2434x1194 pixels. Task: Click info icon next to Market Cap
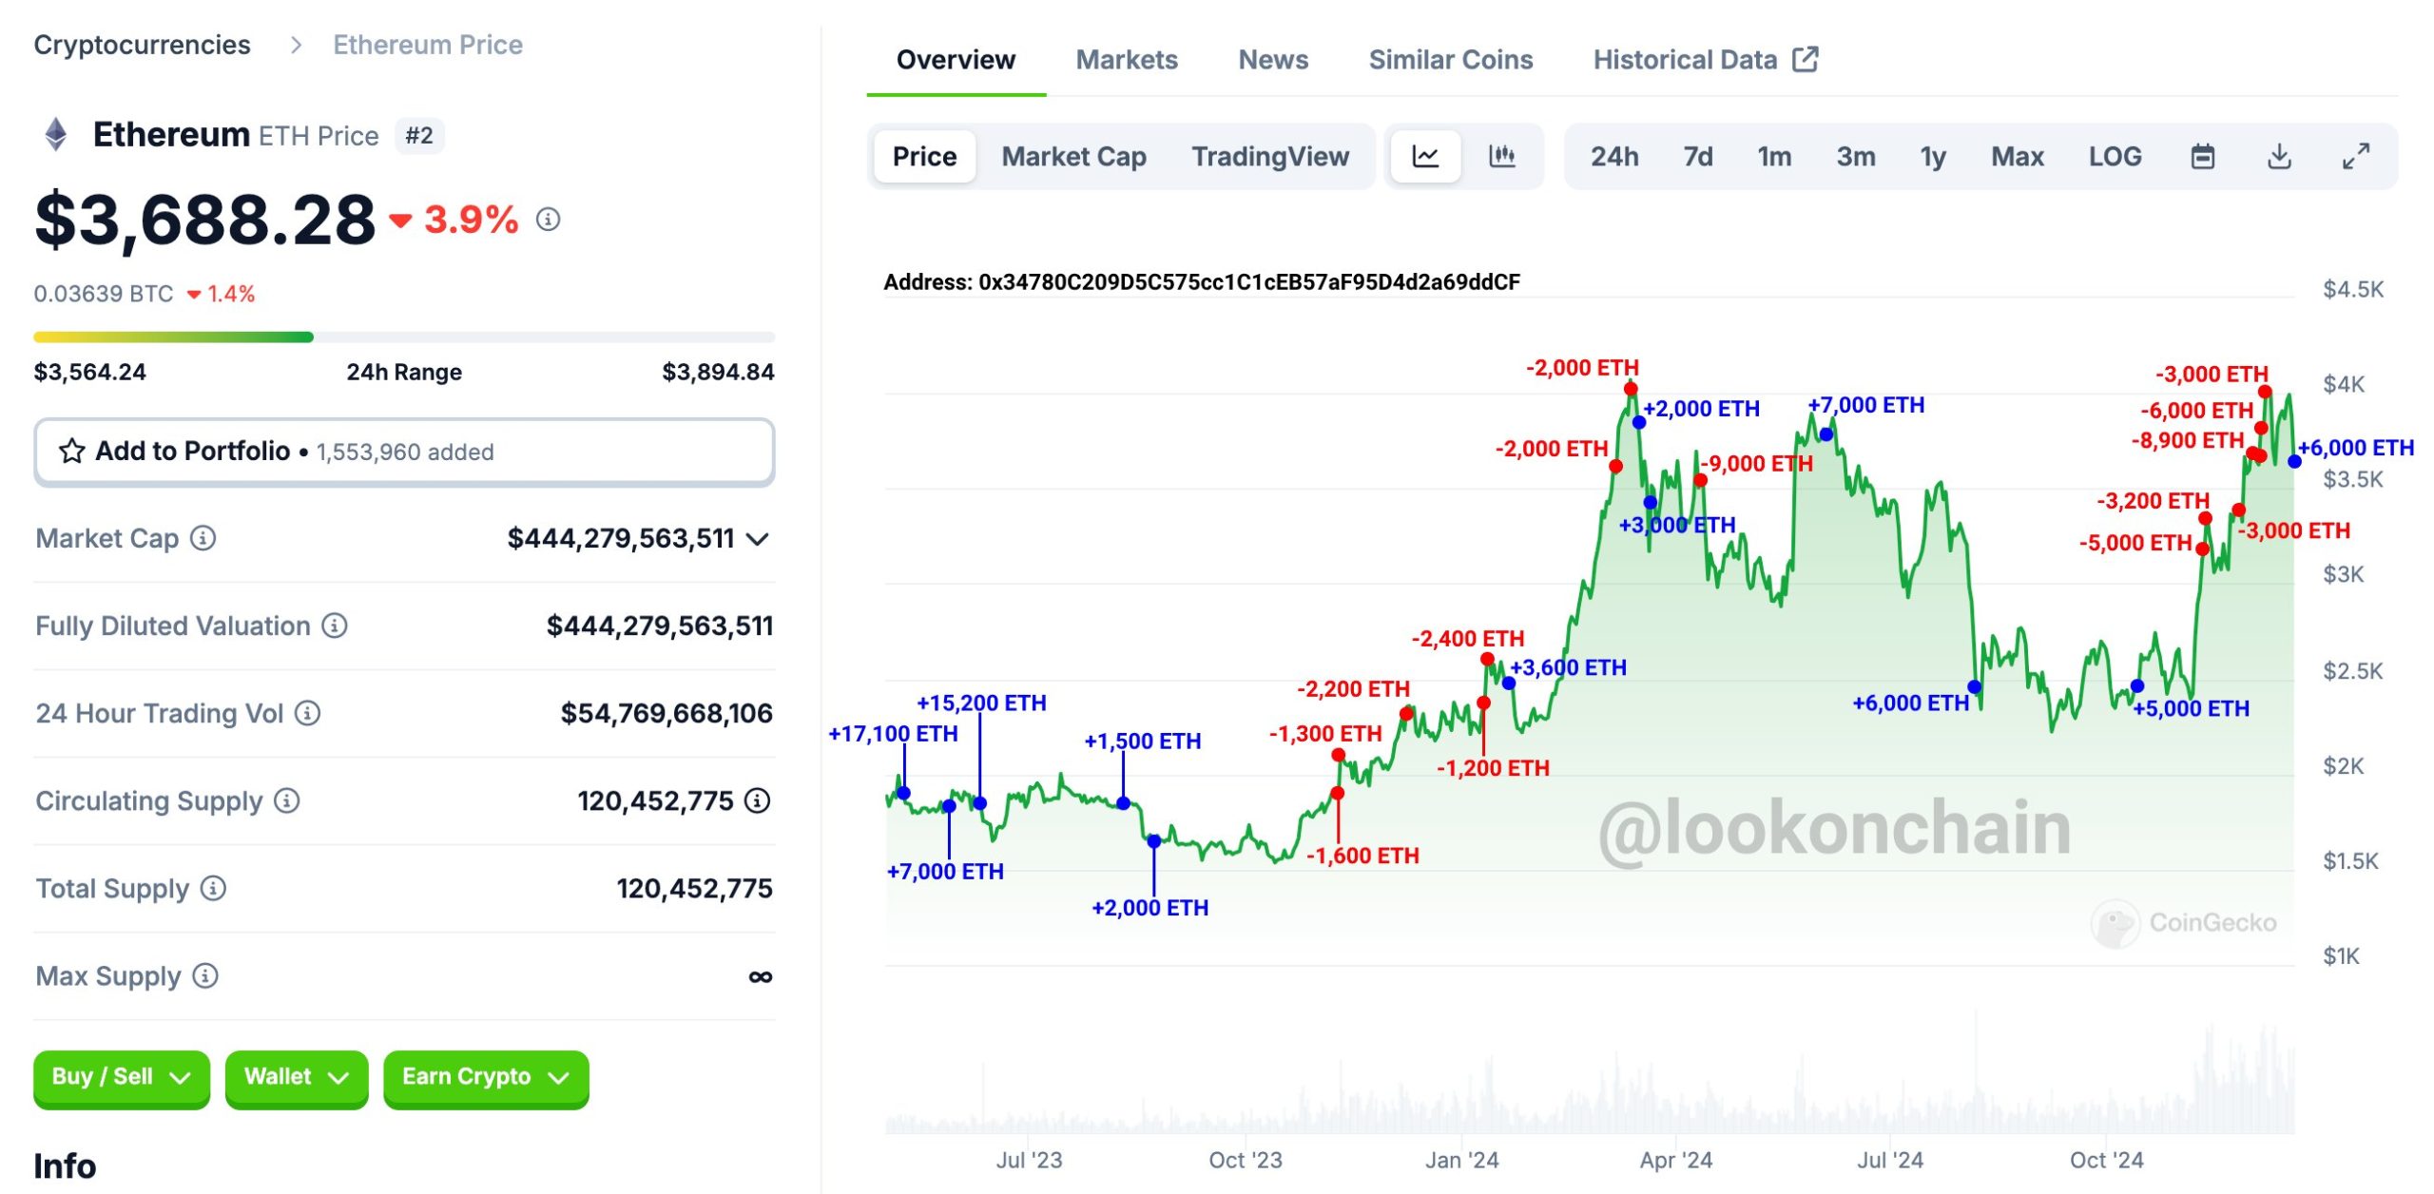point(203,538)
